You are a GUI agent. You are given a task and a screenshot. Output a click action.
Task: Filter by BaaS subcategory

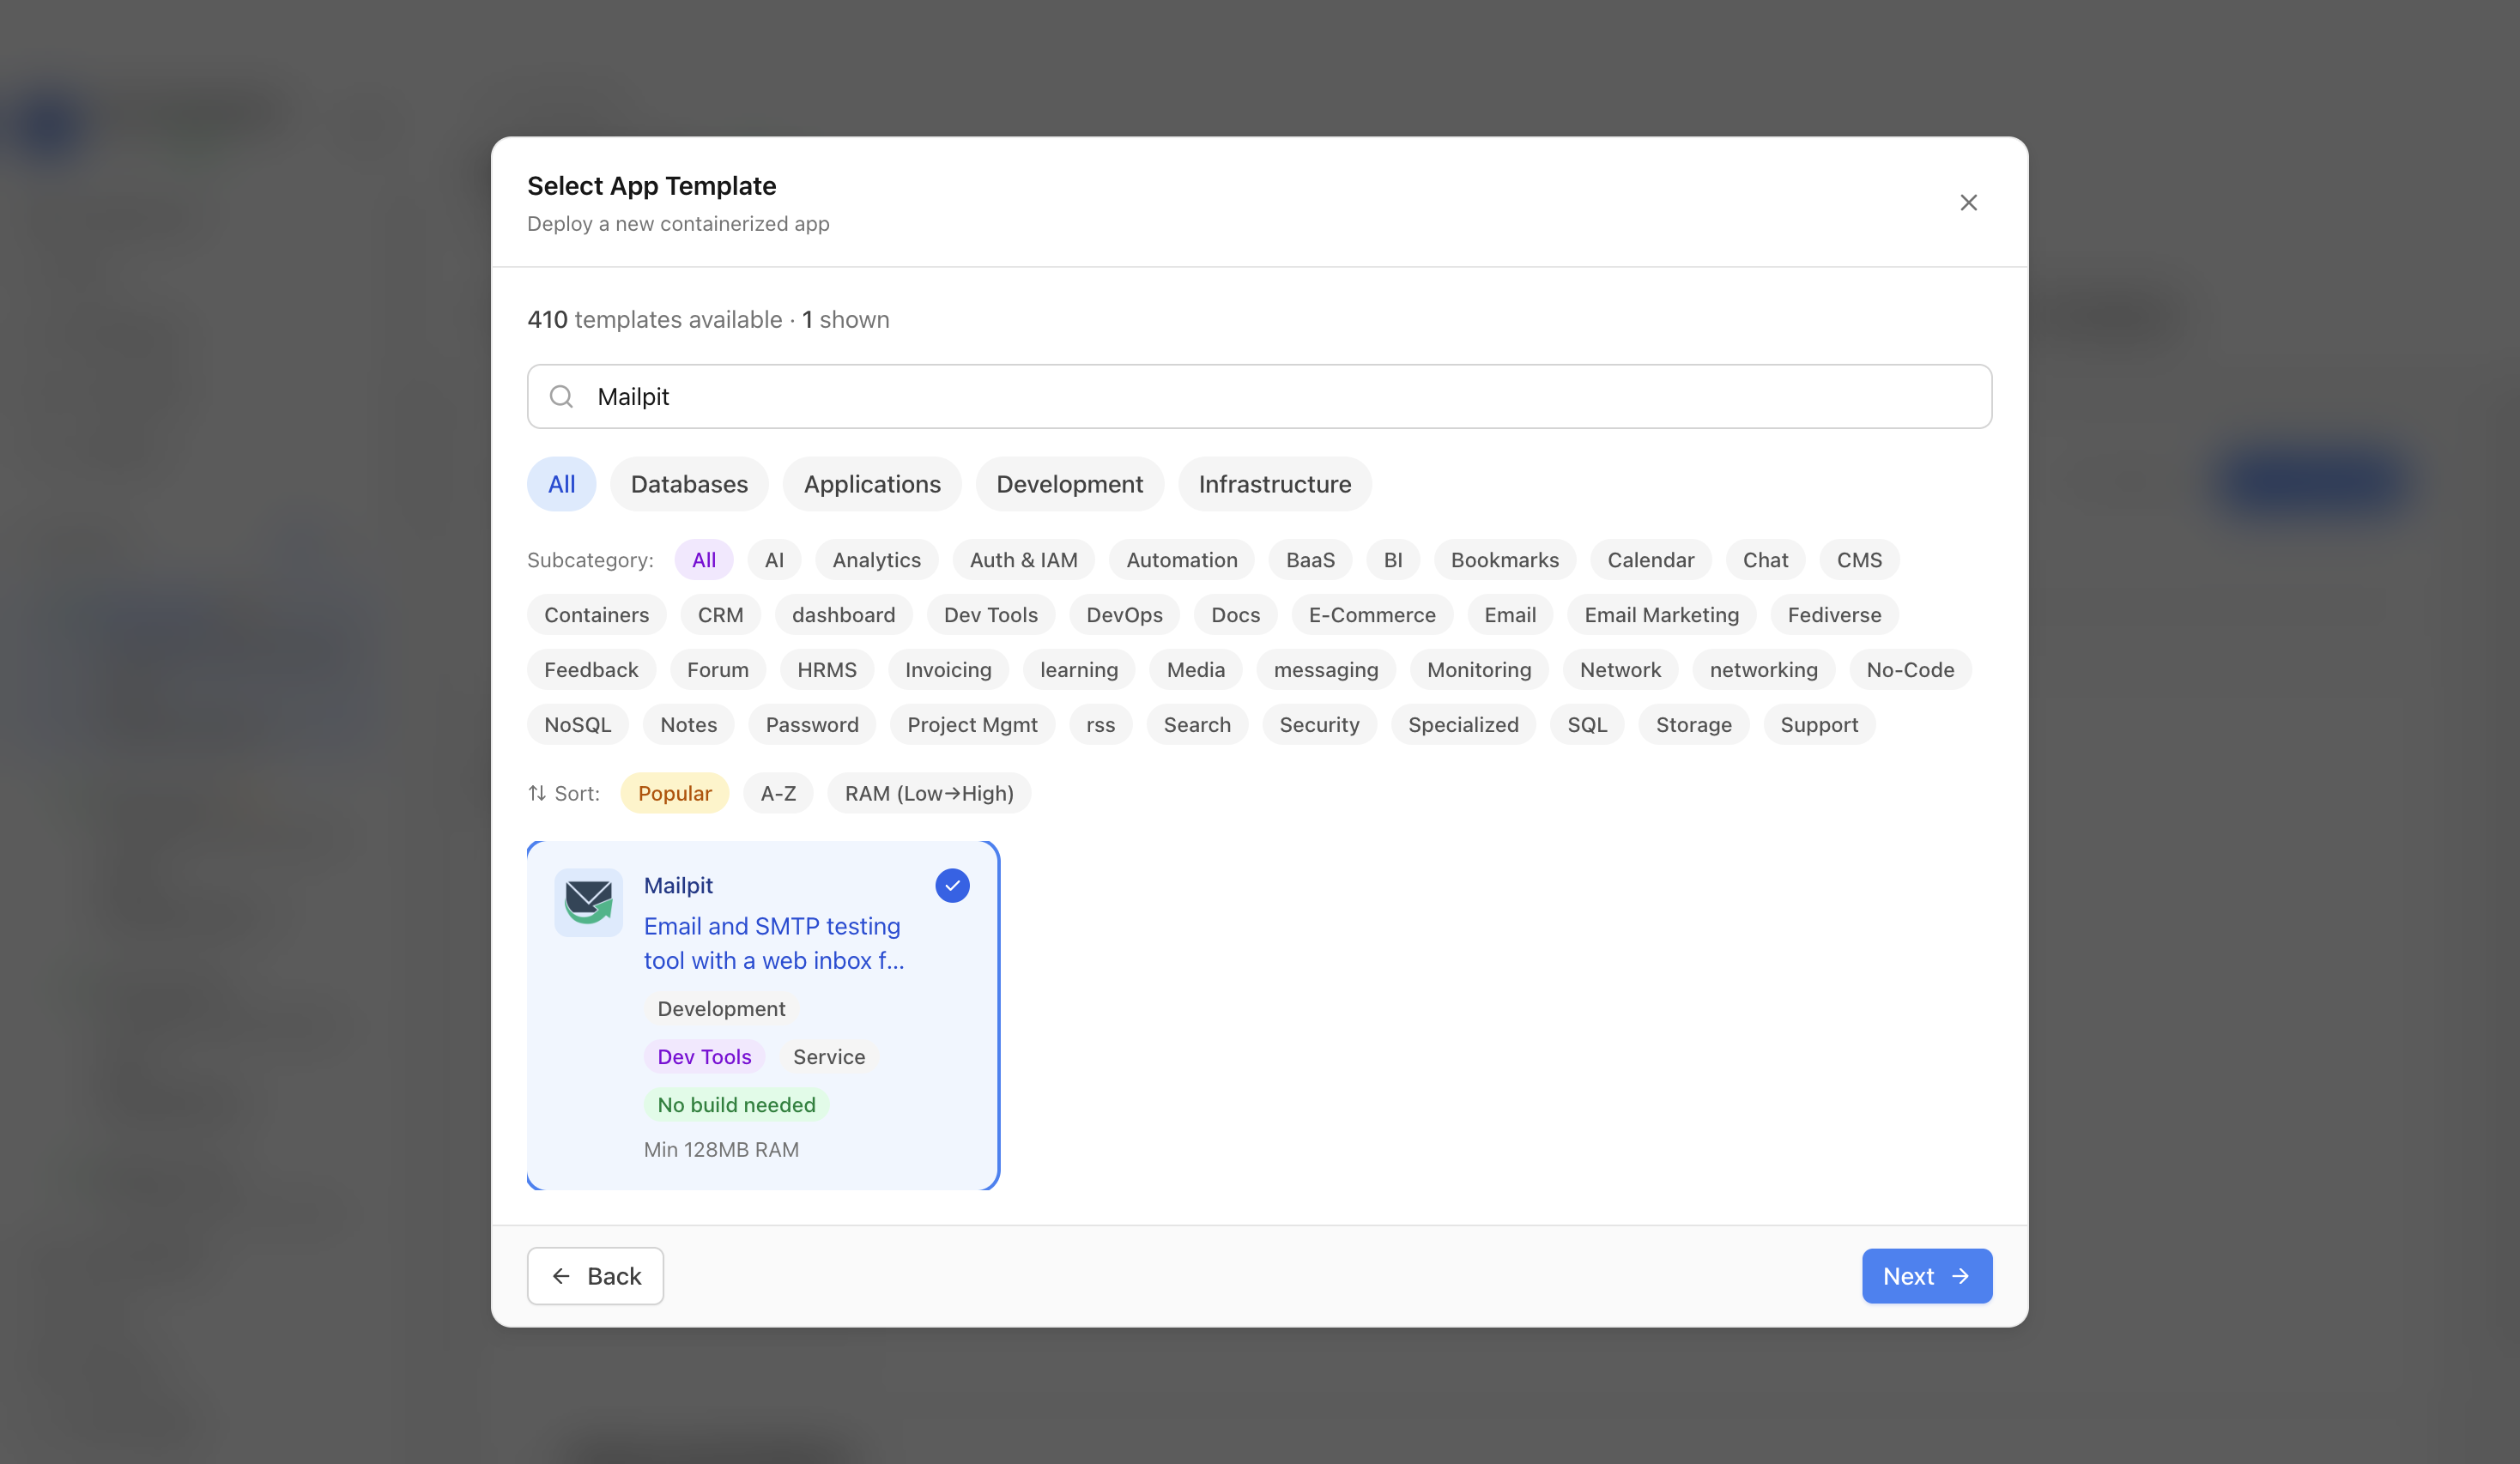click(1310, 560)
